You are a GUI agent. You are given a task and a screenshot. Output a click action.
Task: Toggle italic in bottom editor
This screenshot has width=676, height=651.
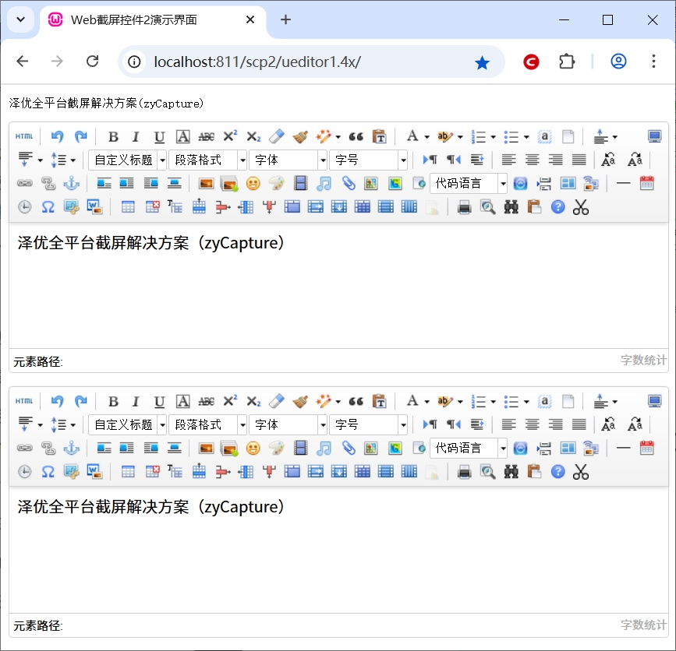(x=136, y=401)
